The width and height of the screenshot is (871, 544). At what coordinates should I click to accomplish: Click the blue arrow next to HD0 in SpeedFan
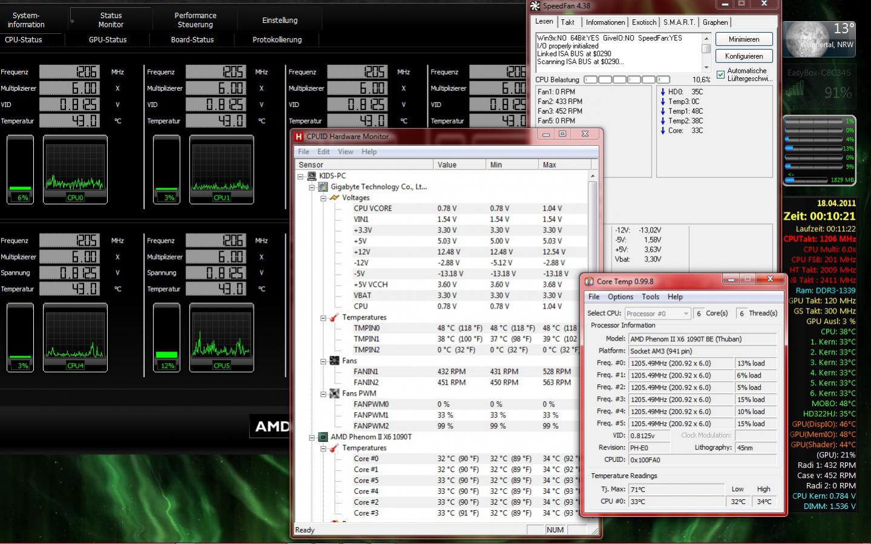[x=663, y=92]
